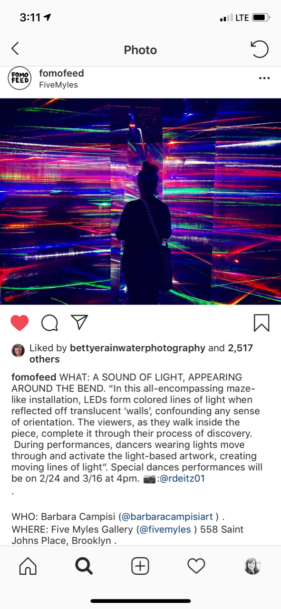Open the @fivemyles gallery mention
This screenshot has height=609, width=281.
click(x=165, y=529)
